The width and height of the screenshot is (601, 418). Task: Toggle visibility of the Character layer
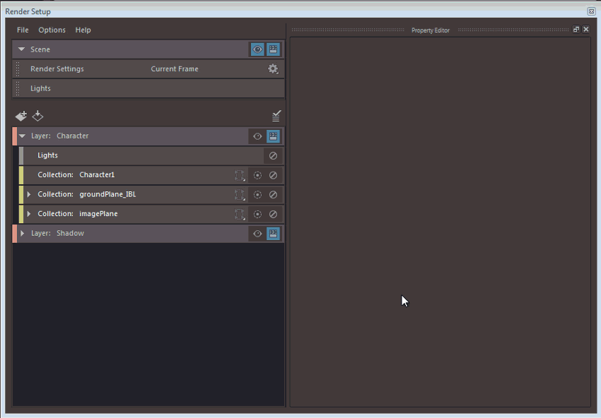pyautogui.click(x=257, y=136)
